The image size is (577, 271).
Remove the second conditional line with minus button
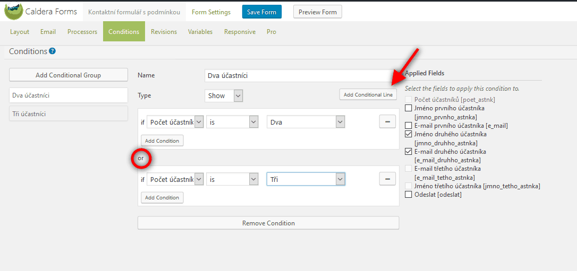coord(387,179)
